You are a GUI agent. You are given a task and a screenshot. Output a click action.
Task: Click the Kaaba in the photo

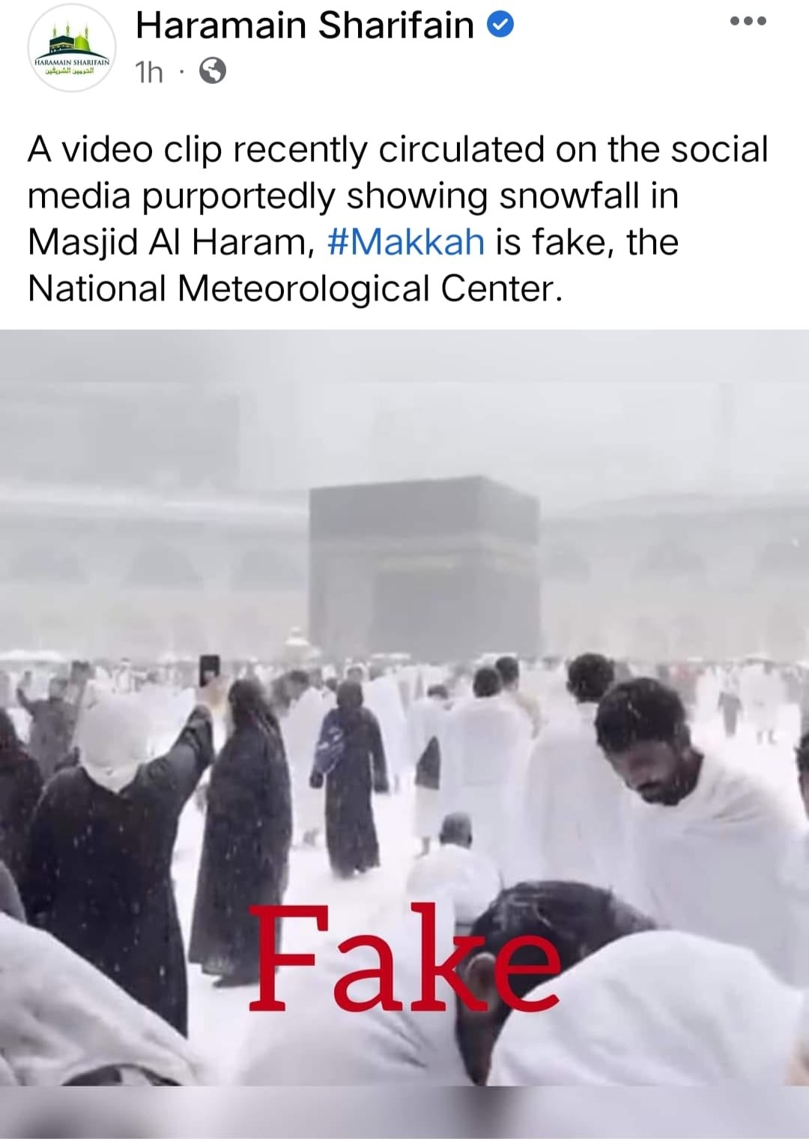pyautogui.click(x=425, y=566)
